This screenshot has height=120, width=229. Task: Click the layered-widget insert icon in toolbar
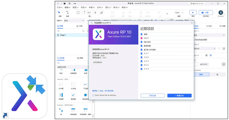(95, 13)
